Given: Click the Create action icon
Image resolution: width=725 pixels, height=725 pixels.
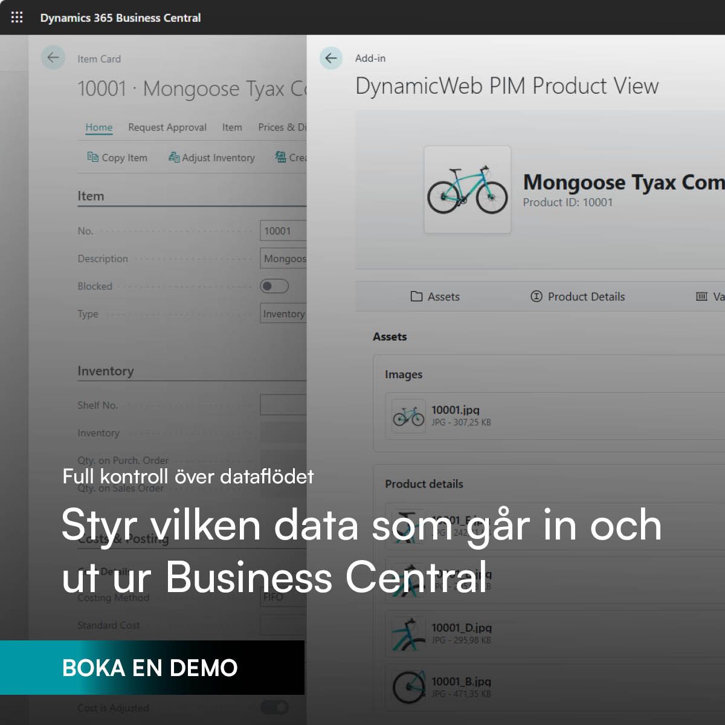Looking at the screenshot, I should (x=280, y=157).
